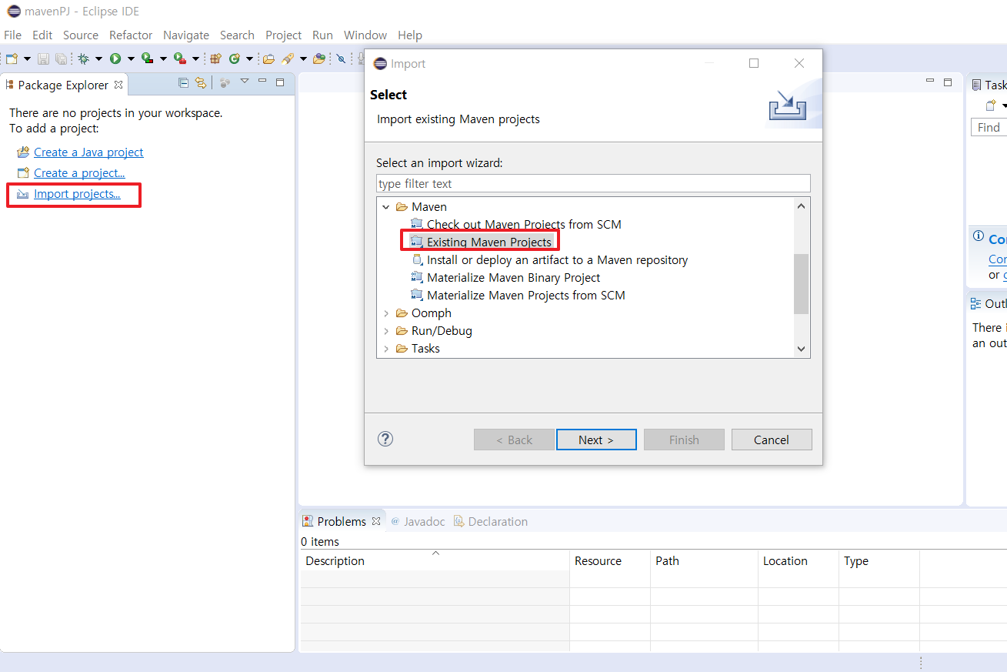Maximize the Import dialog window

[x=754, y=63]
